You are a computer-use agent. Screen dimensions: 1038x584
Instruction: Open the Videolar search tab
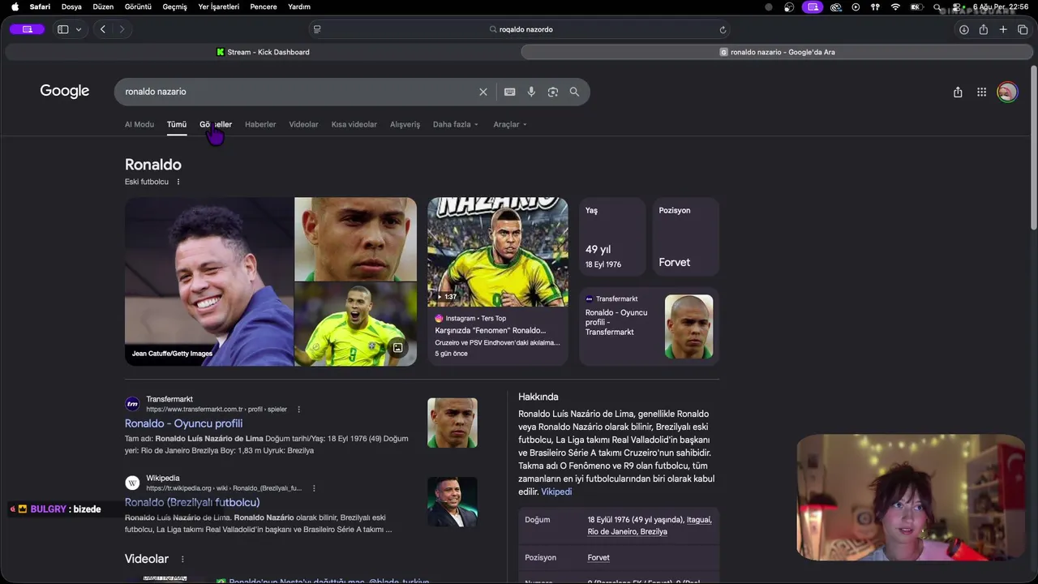tap(304, 124)
